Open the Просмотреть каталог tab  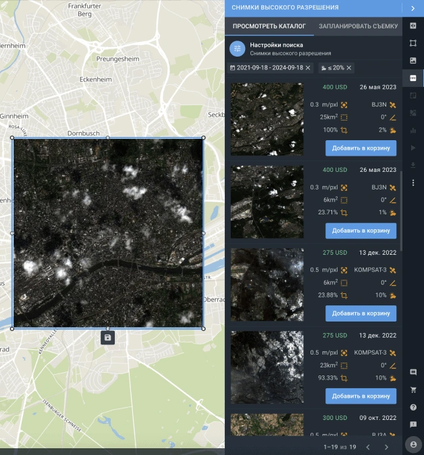pyautogui.click(x=269, y=26)
